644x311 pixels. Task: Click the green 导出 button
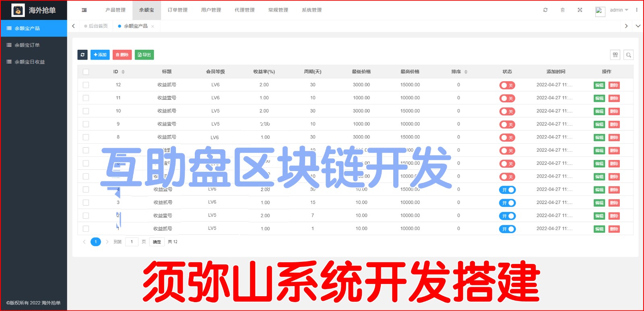[144, 55]
